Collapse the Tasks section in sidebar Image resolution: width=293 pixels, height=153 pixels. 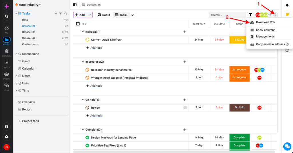pos(16,13)
